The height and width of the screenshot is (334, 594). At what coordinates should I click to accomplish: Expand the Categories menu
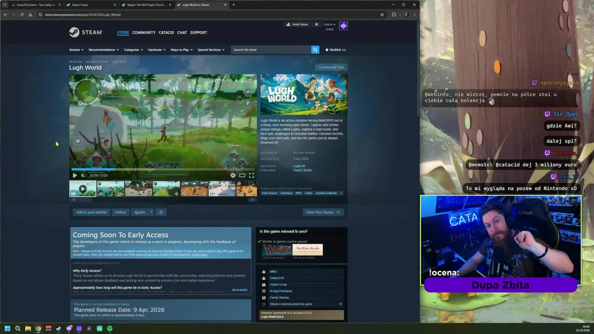click(133, 50)
